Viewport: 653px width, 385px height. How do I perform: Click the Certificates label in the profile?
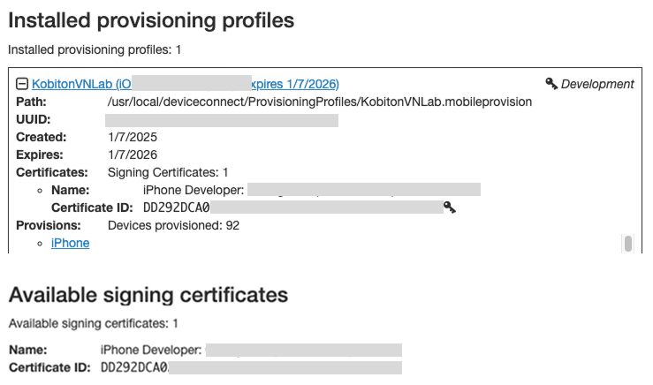(52, 172)
